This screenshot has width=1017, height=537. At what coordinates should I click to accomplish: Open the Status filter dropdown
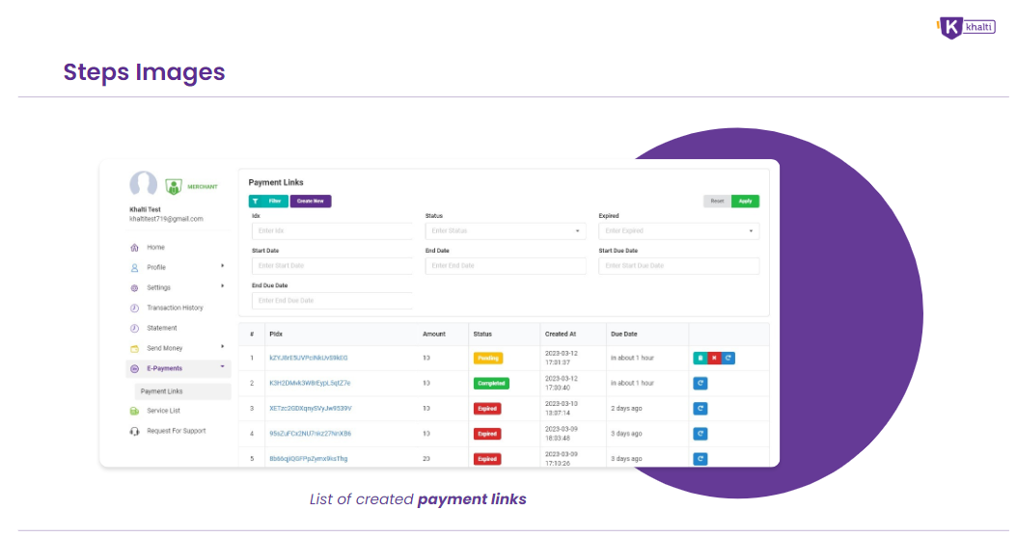pyautogui.click(x=505, y=231)
